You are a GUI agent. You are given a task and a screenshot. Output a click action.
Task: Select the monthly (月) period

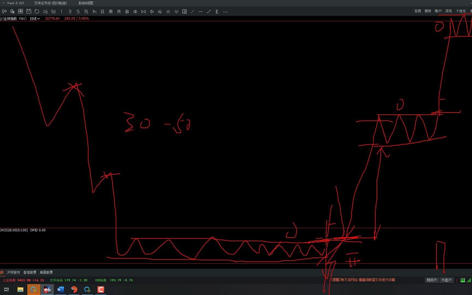click(x=119, y=11)
